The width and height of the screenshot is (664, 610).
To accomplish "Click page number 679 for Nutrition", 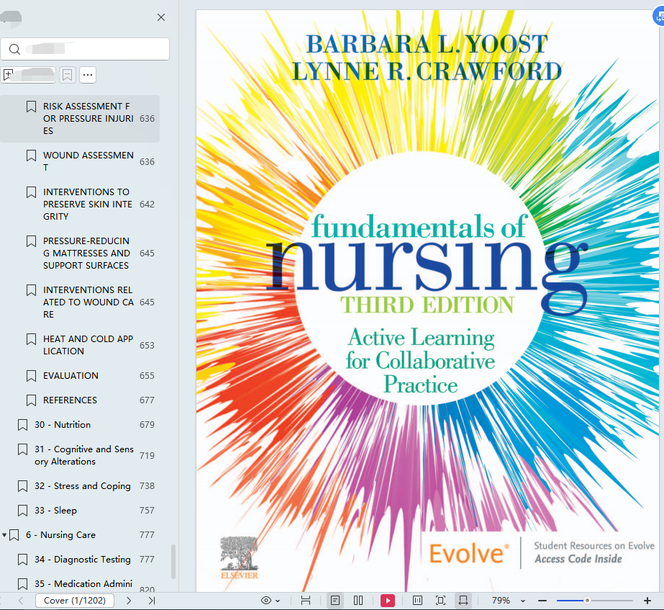I will pyautogui.click(x=147, y=425).
